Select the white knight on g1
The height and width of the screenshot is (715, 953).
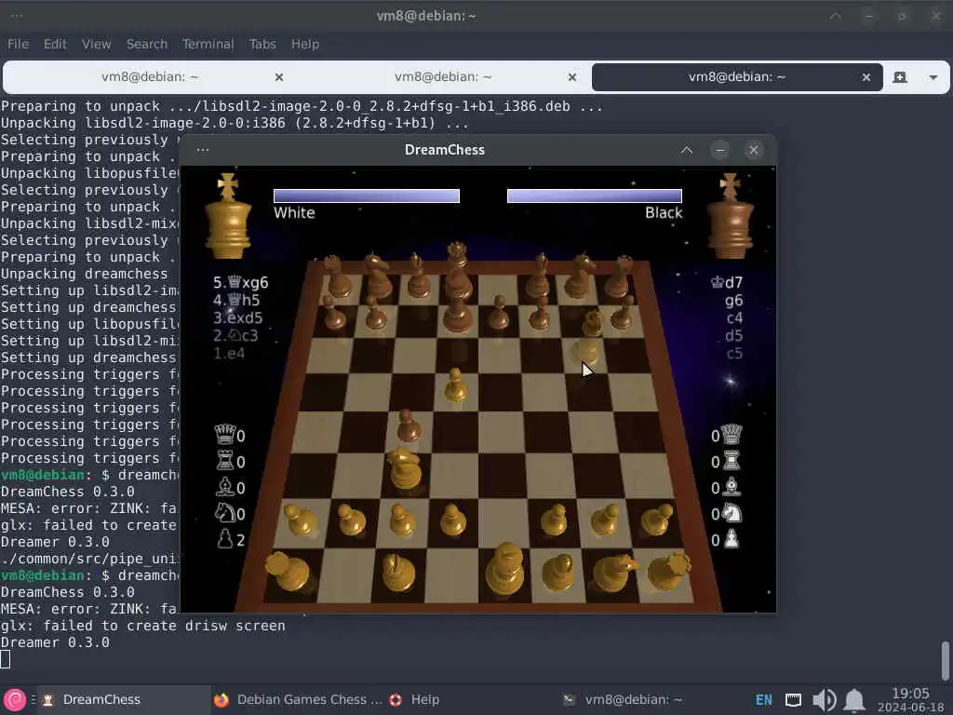[614, 573]
